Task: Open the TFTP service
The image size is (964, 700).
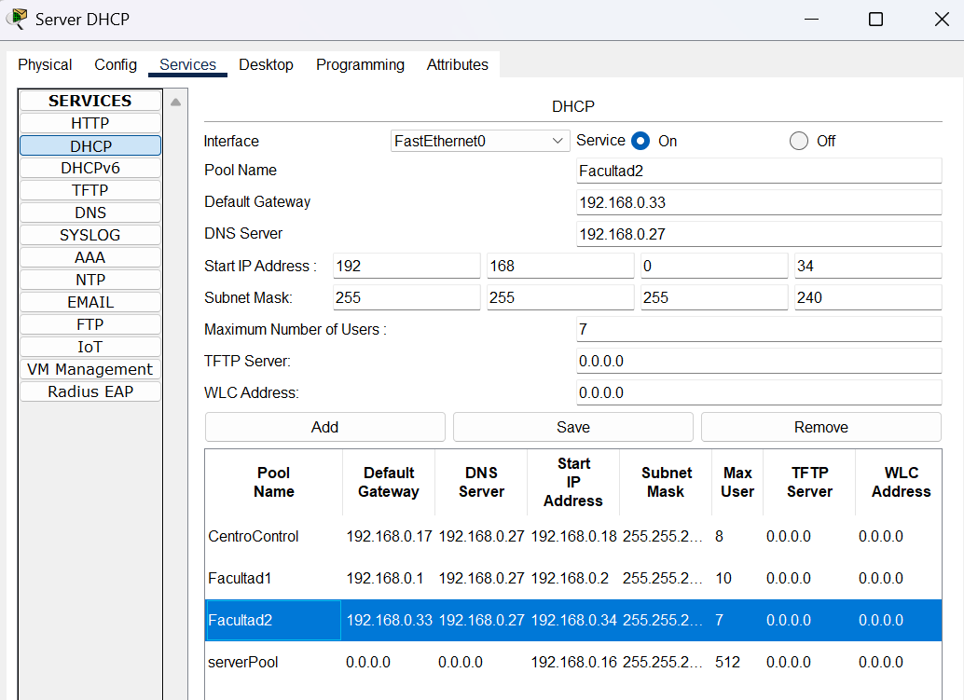Action: coord(90,190)
